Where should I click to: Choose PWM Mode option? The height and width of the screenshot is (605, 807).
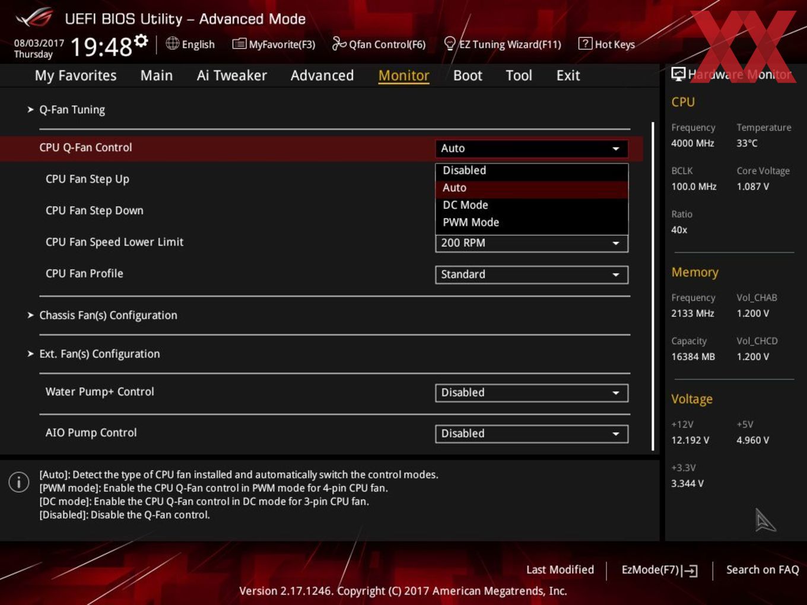[x=532, y=222]
